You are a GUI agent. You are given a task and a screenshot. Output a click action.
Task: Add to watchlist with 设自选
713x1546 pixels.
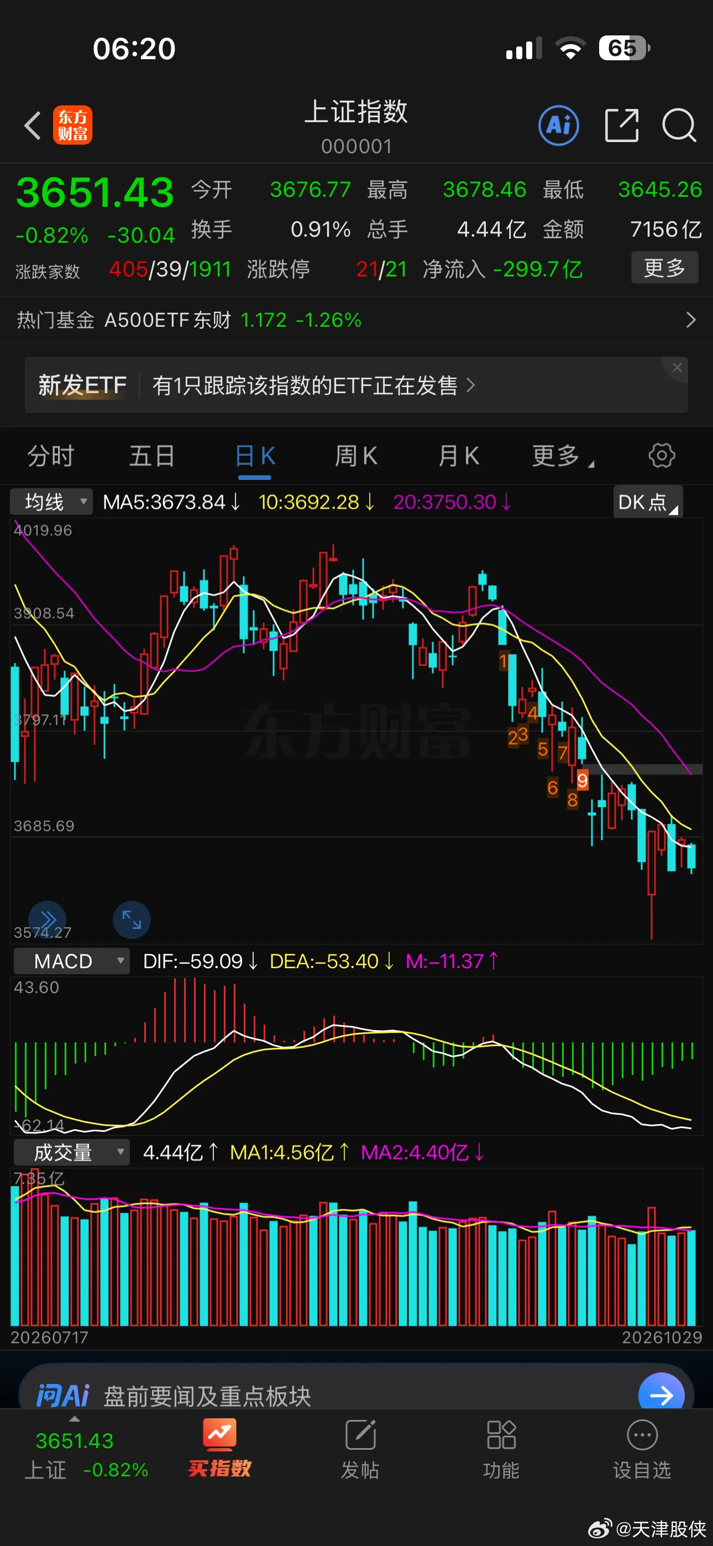coord(642,1449)
